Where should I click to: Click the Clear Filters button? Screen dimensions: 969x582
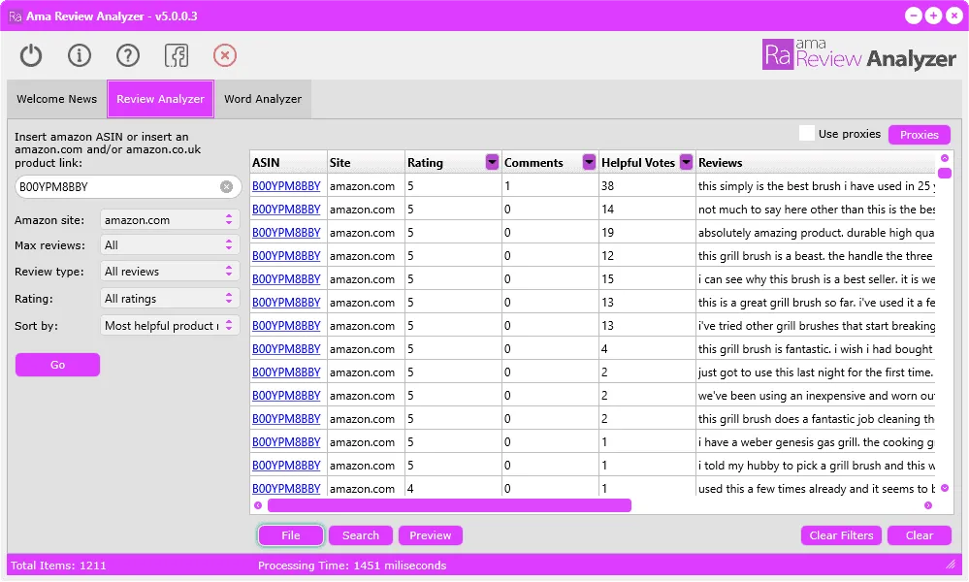(841, 535)
